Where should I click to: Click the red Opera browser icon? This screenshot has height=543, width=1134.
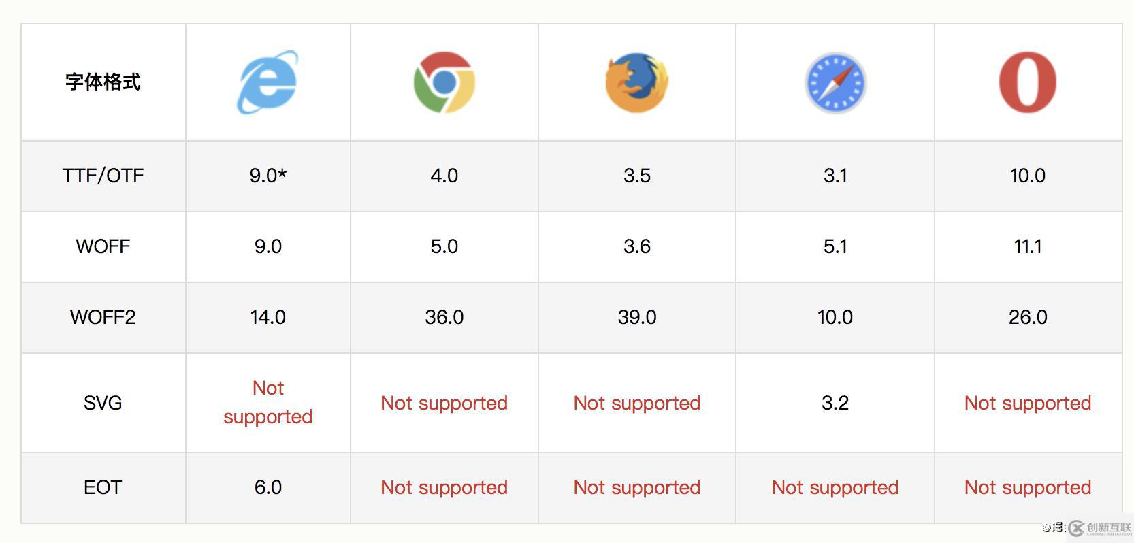click(1027, 82)
